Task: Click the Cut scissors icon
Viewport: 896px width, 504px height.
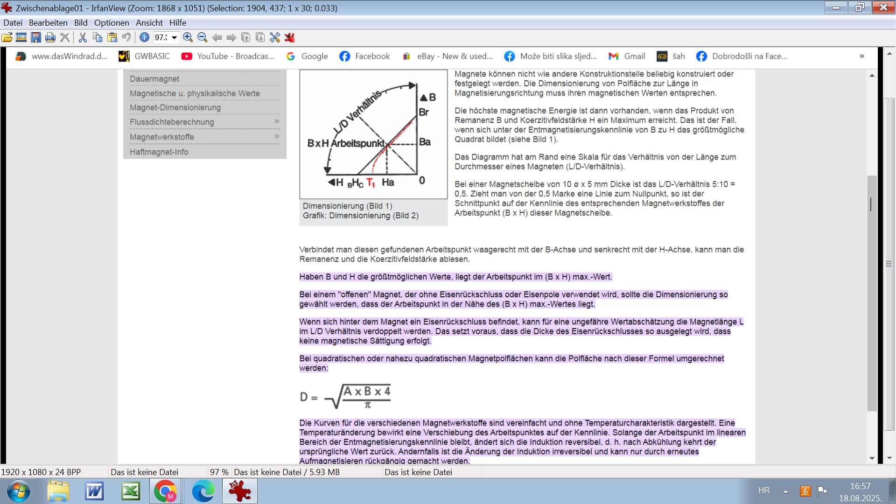Action: coord(83,38)
